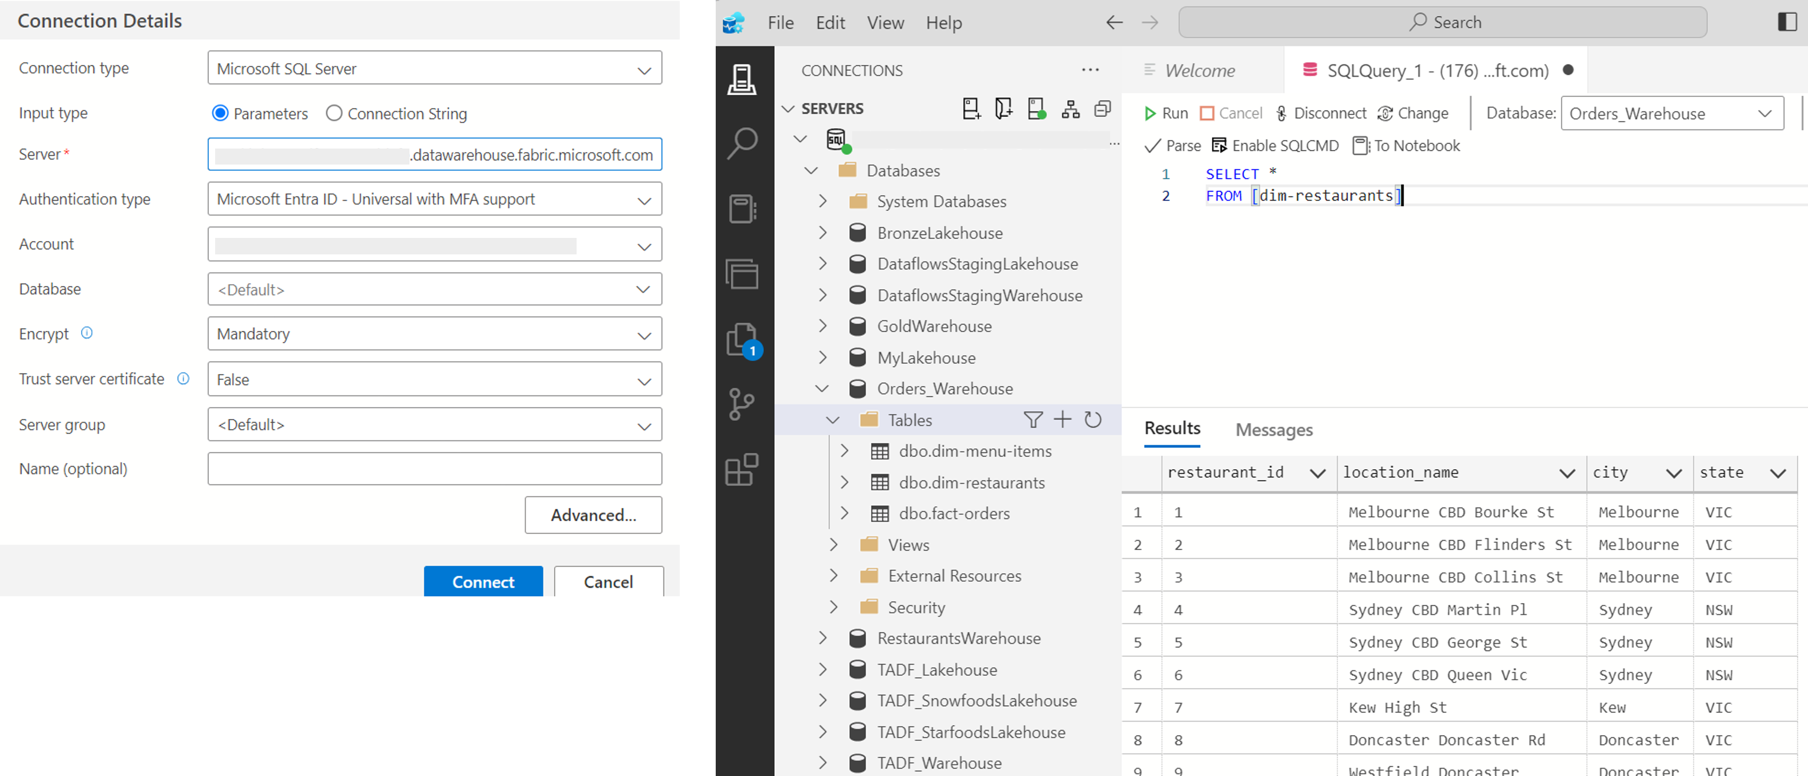The height and width of the screenshot is (776, 1808).
Task: Go back with the left arrow
Action: pyautogui.click(x=1114, y=23)
